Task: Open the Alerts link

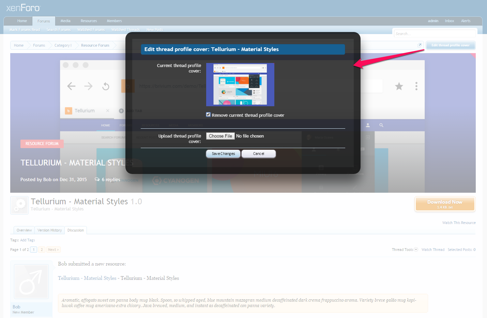Action: pyautogui.click(x=466, y=21)
